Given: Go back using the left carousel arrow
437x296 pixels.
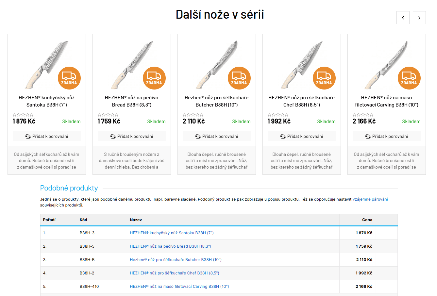Looking at the screenshot, I should pos(403,18).
